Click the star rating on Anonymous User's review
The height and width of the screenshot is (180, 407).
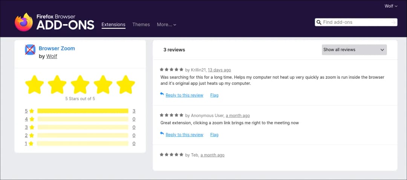click(171, 115)
